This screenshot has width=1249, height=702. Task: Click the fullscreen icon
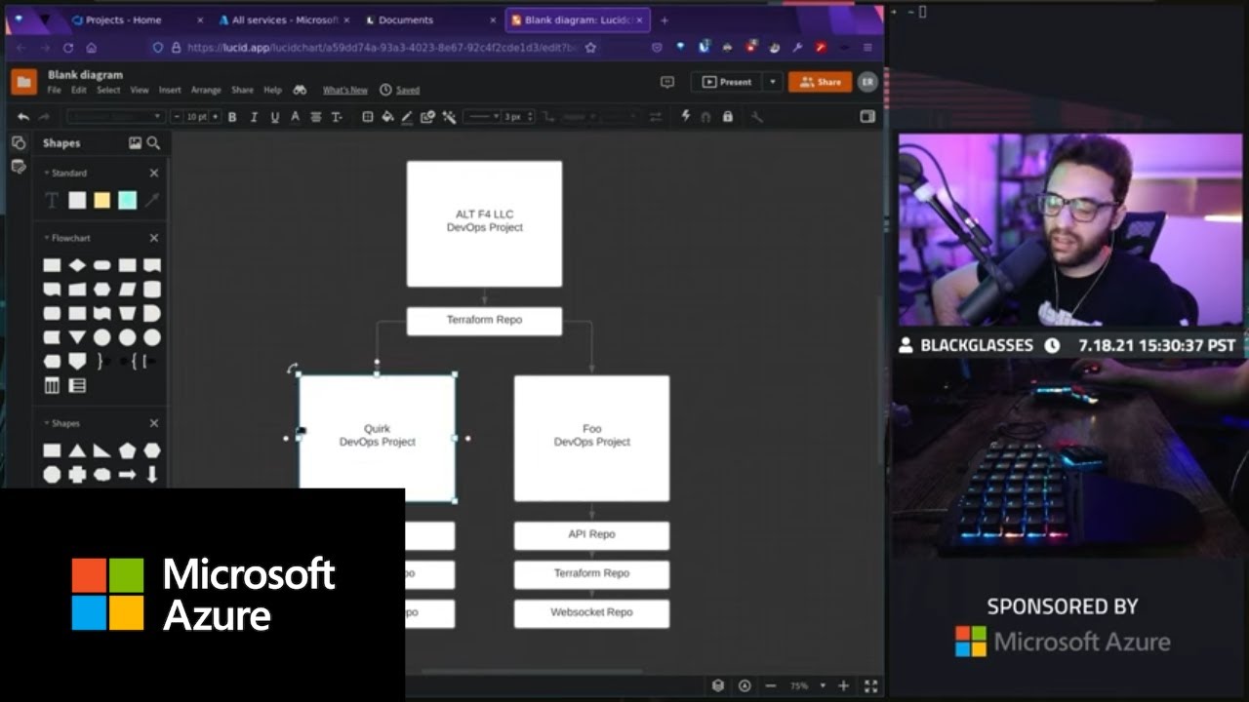[x=871, y=686]
